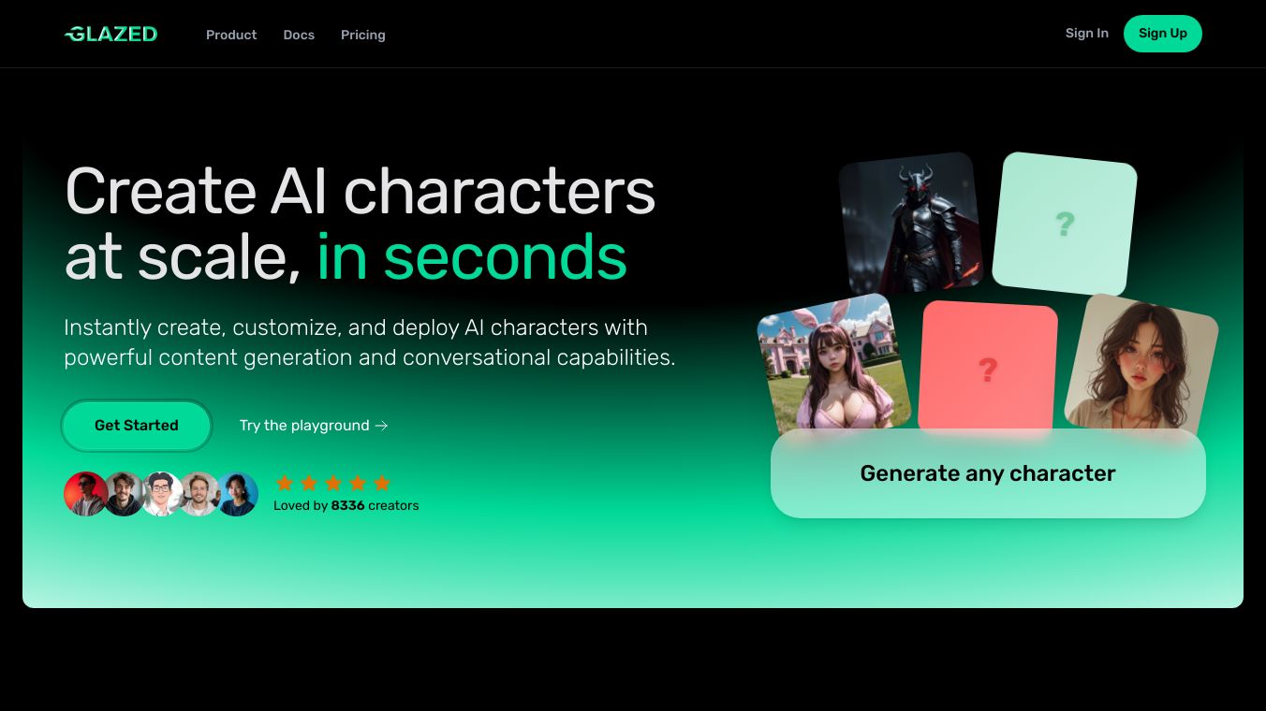Click the Sign In link
The height and width of the screenshot is (711, 1266).
point(1086,33)
